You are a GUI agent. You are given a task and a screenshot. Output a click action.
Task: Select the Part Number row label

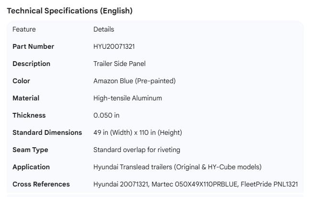pyautogui.click(x=33, y=46)
